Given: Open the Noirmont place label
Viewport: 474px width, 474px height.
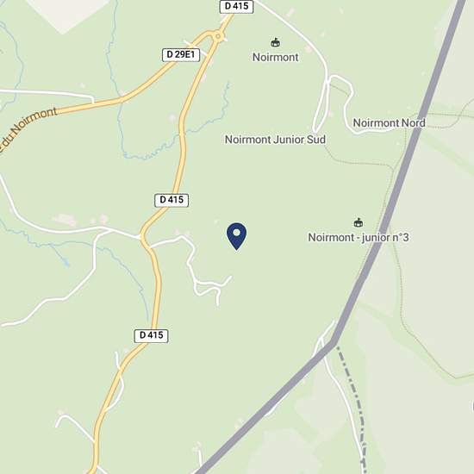Looking at the screenshot, I should [x=276, y=57].
